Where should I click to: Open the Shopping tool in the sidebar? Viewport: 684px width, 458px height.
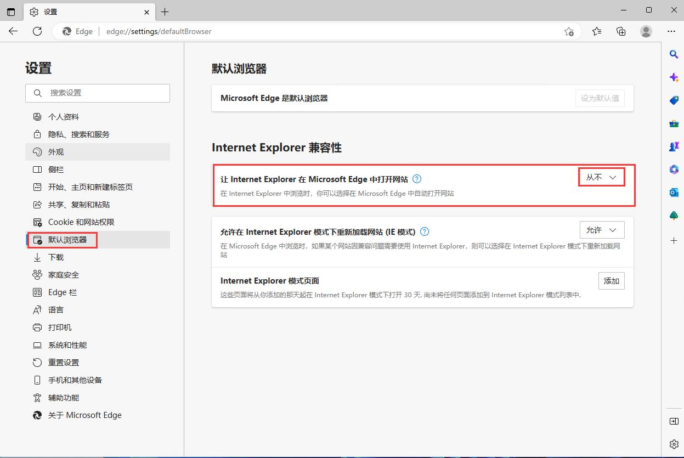(x=674, y=100)
